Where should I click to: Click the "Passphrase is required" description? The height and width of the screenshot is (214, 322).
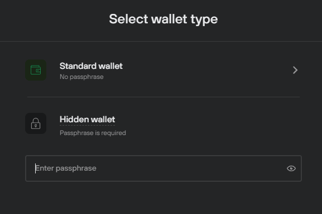click(93, 133)
